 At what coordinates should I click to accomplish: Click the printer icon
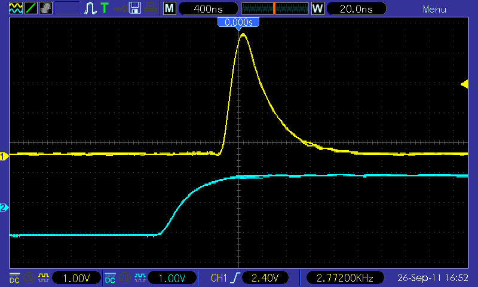coord(150,8)
